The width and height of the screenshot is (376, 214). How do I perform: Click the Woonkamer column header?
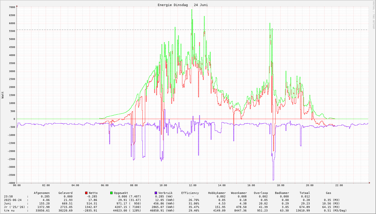click(239, 193)
